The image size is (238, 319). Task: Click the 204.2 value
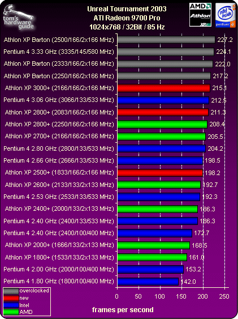pyautogui.click(x=215, y=148)
